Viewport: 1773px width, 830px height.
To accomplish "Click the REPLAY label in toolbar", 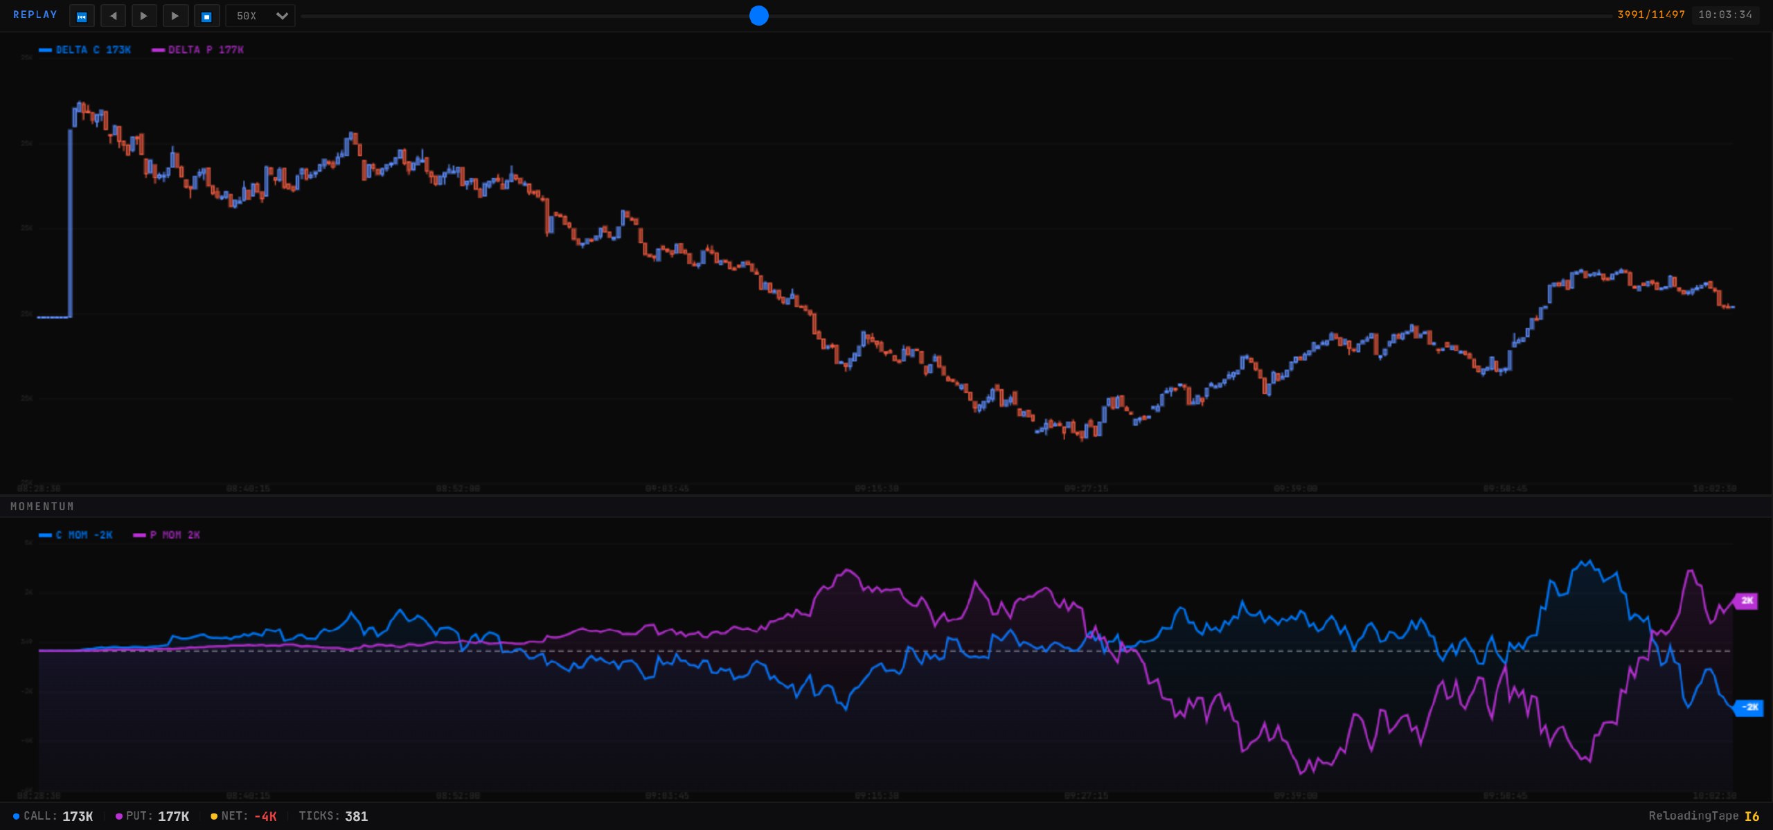I will 35,15.
